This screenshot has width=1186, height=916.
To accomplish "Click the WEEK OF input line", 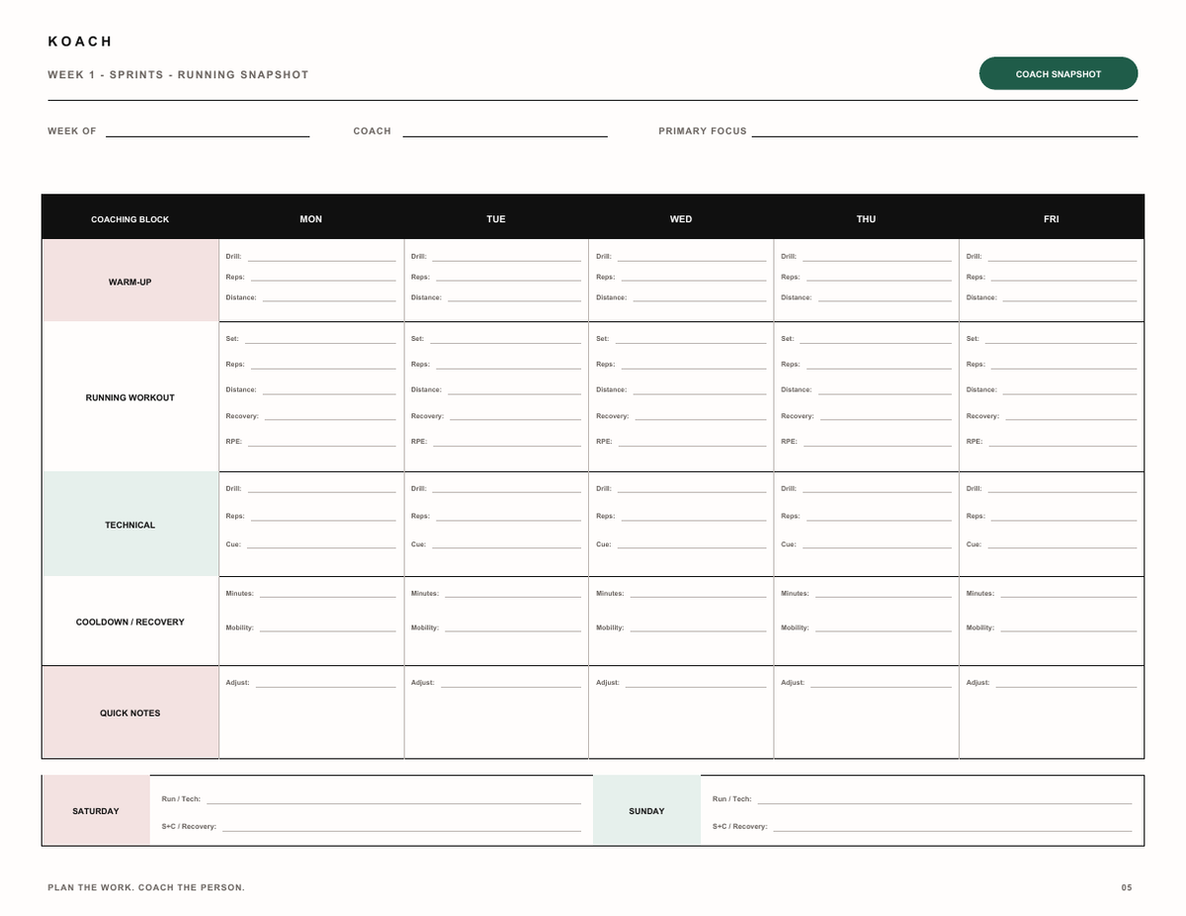I will (x=208, y=131).
